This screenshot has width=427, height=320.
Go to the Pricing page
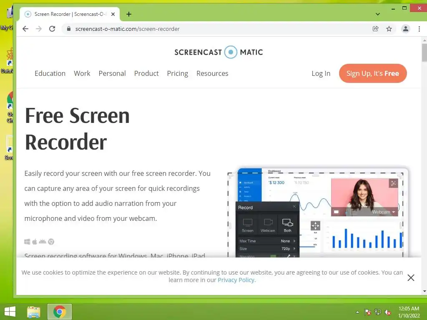coord(178,73)
